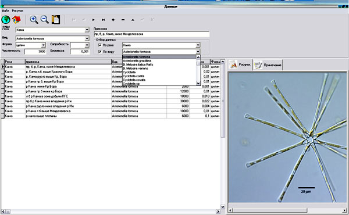Click cell value 30000
Viewport: 349px width, 215px height.
184,101
